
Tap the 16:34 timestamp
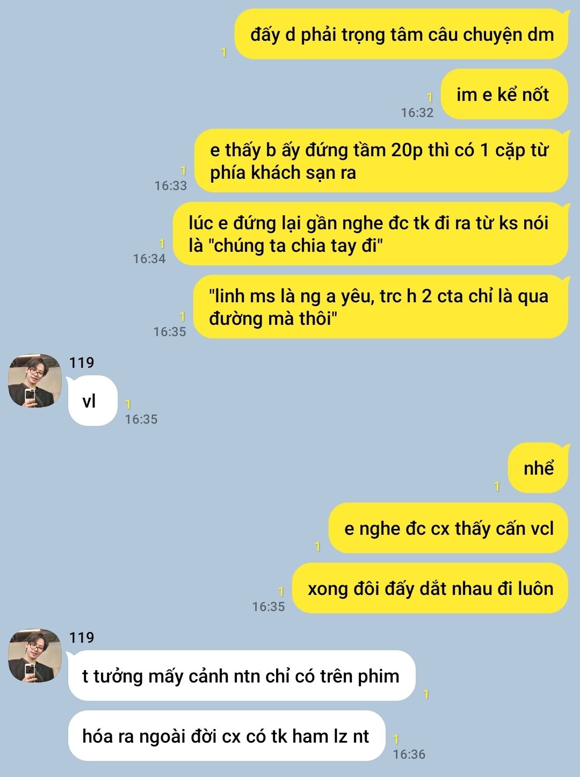click(x=149, y=258)
